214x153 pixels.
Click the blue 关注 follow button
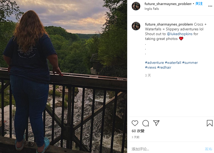click(199, 4)
